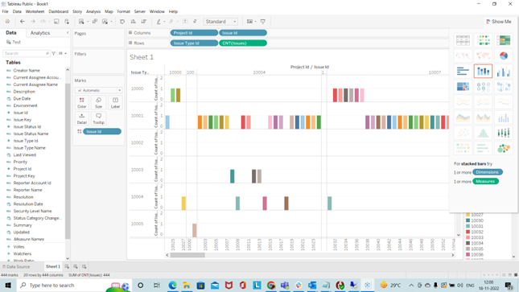The image size is (519, 292).
Task: Click the Detail button in Marks card
Action: point(82,118)
